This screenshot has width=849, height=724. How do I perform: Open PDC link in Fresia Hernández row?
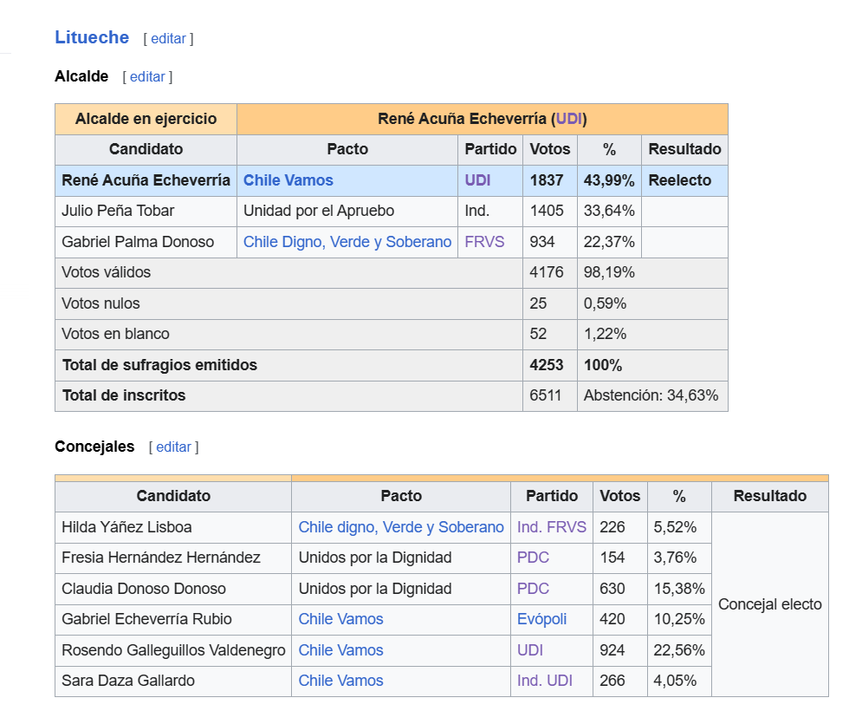tap(534, 558)
